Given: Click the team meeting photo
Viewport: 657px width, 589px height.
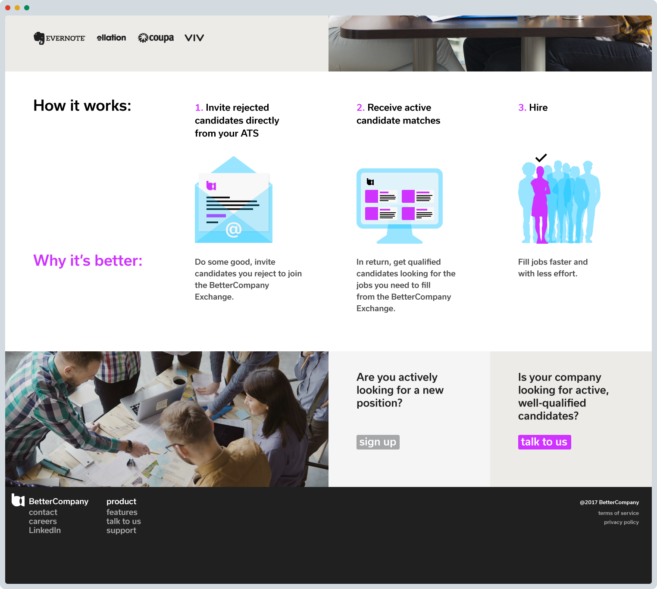Looking at the screenshot, I should click(x=167, y=419).
